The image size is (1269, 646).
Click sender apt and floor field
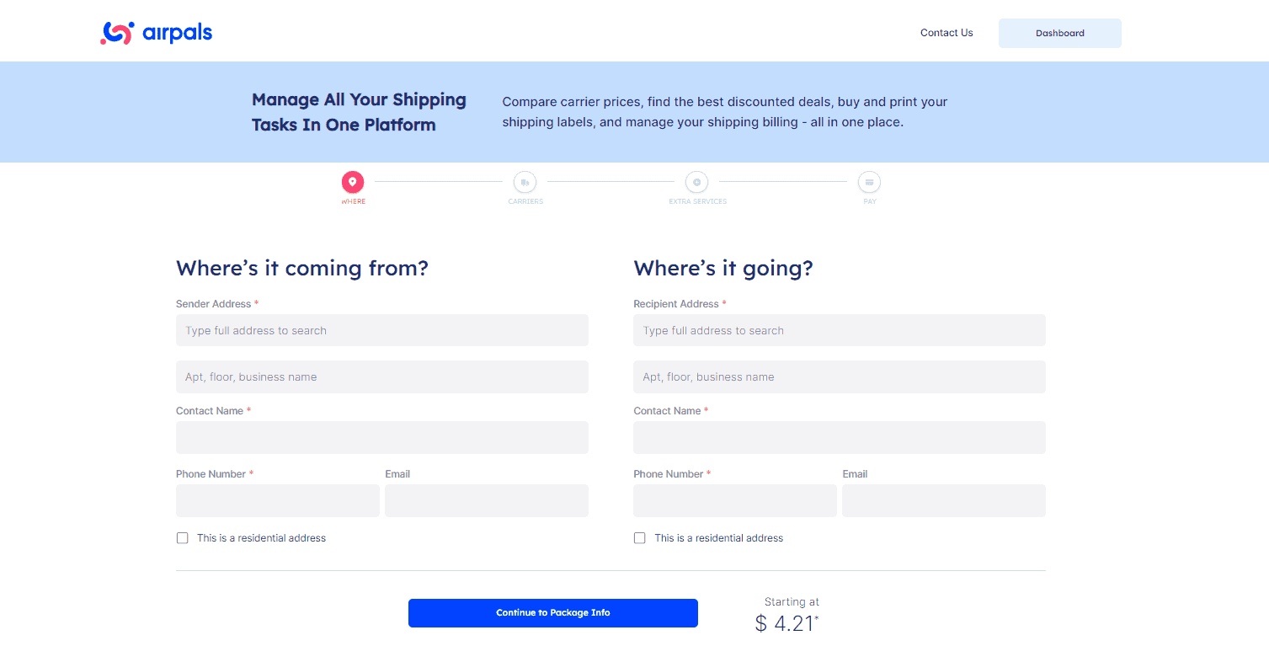point(381,376)
